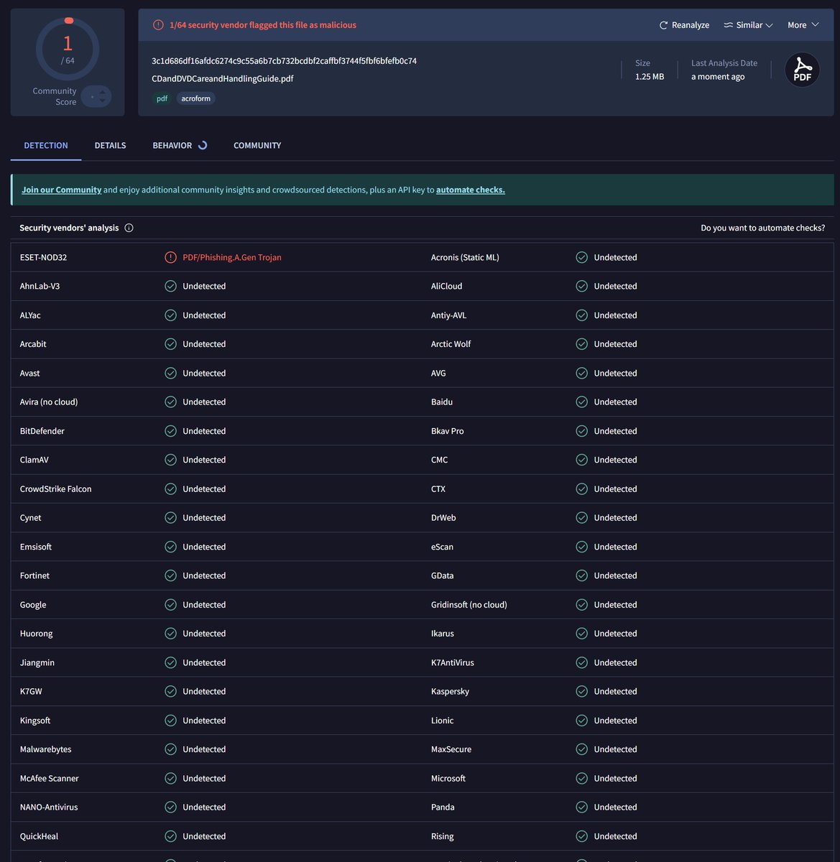Click the filename CDandDVDCareandHandlingGuide.pdf
The image size is (840, 862).
click(x=223, y=78)
